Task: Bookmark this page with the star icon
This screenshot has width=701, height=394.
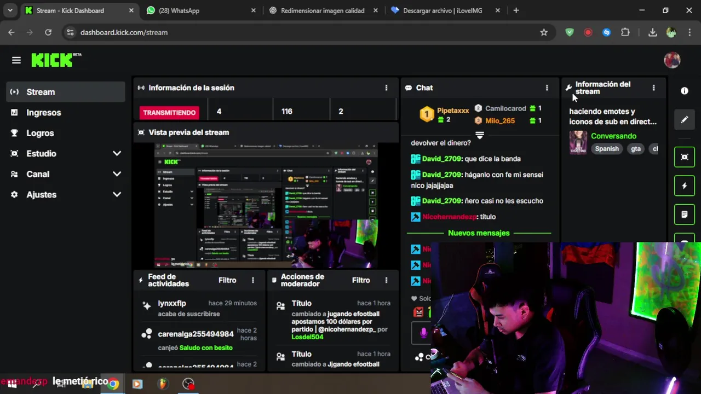Action: pyautogui.click(x=544, y=32)
